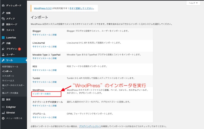Viewport: 204px width, 129px height.
Task: Click the collapse arrow icon beside メニューを閉じる
Action: (3, 118)
